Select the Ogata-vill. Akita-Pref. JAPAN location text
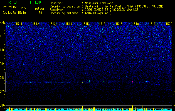The image size is (175, 111). pyautogui.click(x=124, y=6)
